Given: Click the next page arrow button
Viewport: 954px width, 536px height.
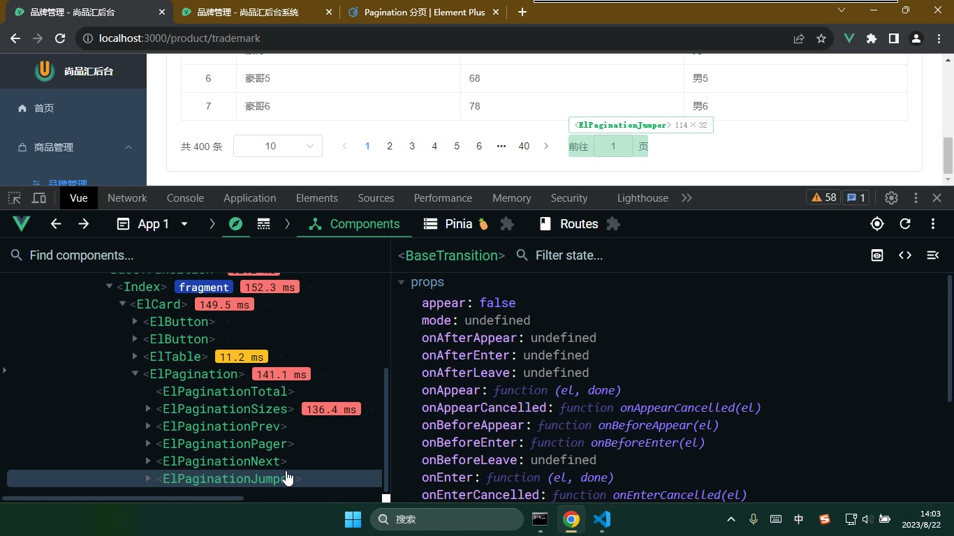Looking at the screenshot, I should tap(546, 146).
